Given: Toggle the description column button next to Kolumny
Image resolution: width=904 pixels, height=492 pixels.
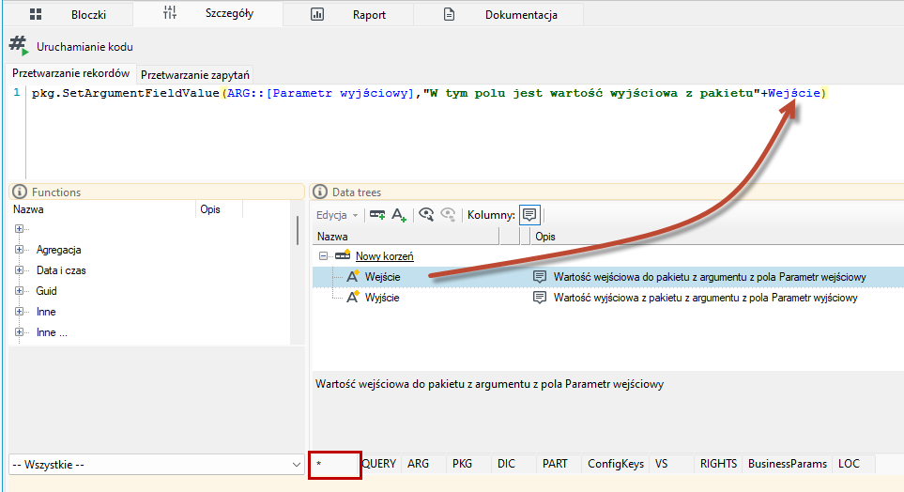Looking at the screenshot, I should pyautogui.click(x=529, y=215).
